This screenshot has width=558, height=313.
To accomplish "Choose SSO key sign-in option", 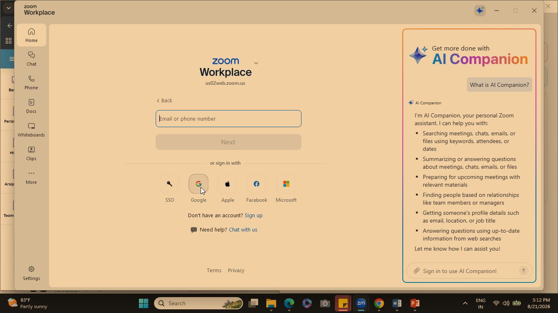I will pos(170,184).
